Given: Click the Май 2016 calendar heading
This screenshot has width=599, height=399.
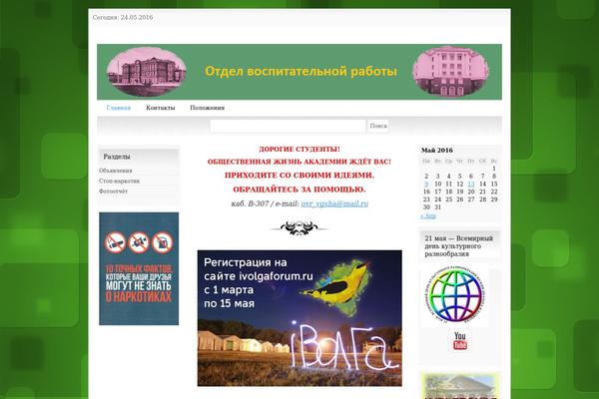Looking at the screenshot, I should (x=437, y=151).
